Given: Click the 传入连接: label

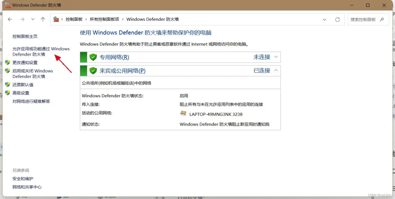Looking at the screenshot, I should coord(91,104).
